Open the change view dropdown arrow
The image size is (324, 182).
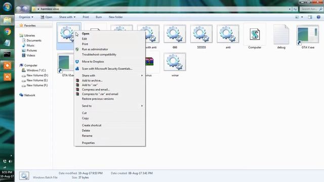(302, 17)
